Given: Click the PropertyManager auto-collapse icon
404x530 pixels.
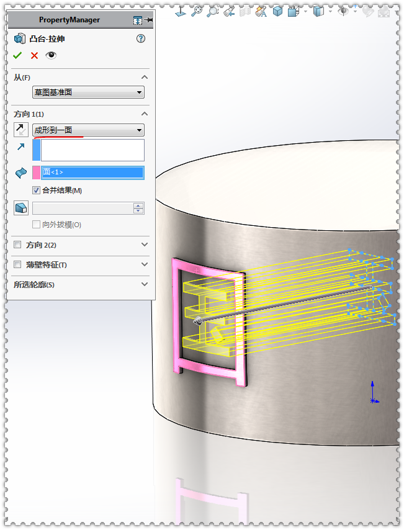Looking at the screenshot, I should pos(138,20).
